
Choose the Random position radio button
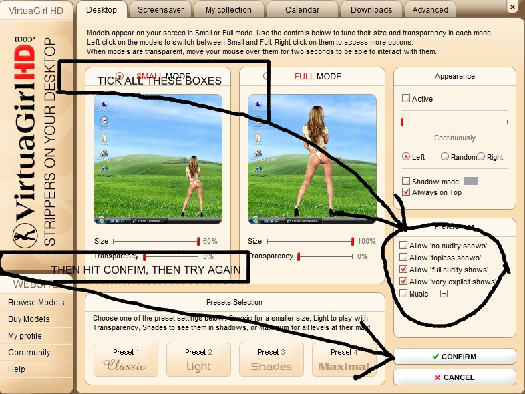point(445,156)
